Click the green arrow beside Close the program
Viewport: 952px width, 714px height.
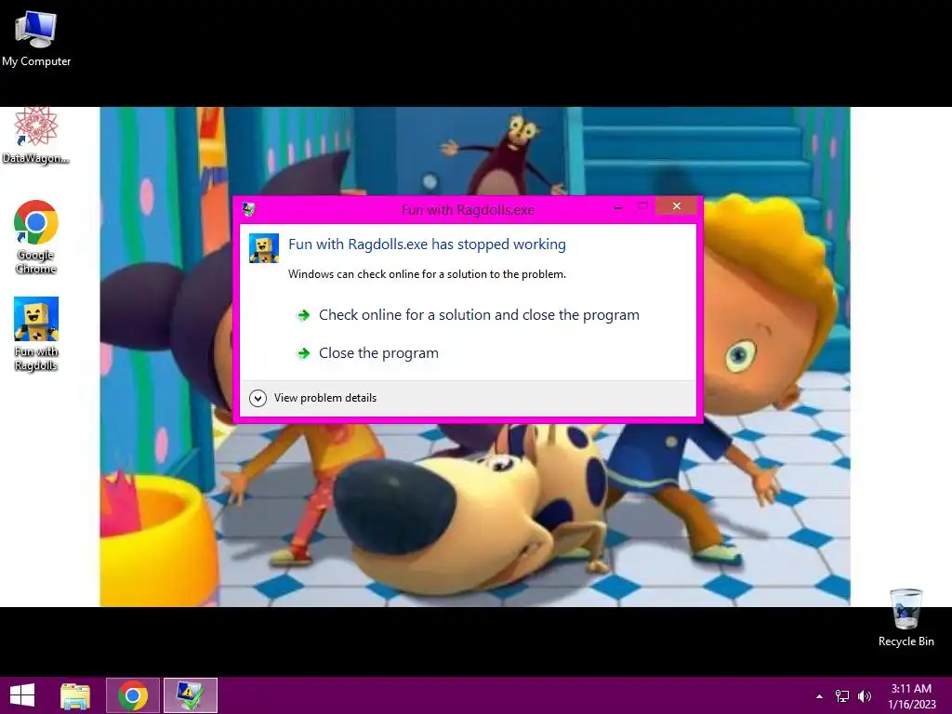[x=304, y=353]
